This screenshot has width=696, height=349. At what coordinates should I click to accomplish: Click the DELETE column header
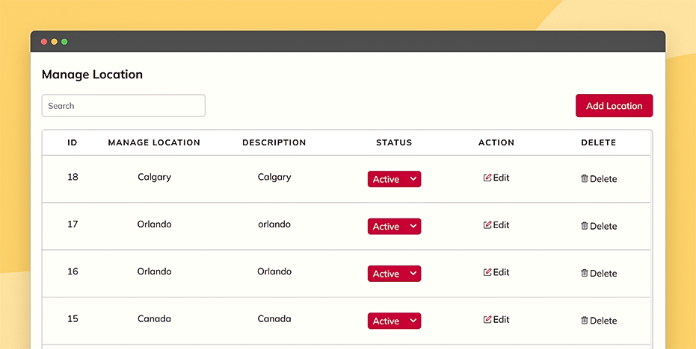[599, 142]
